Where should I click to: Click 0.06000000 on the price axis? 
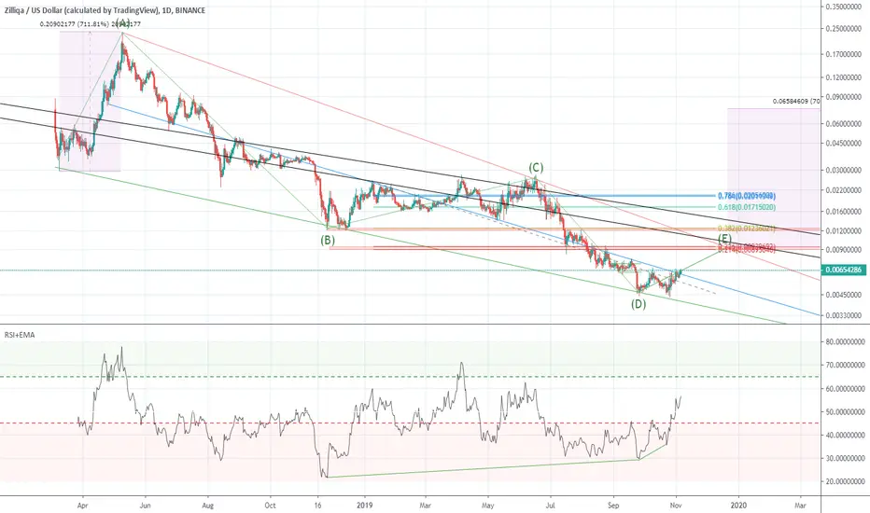pos(843,124)
